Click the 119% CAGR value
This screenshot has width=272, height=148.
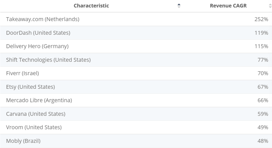(261, 33)
